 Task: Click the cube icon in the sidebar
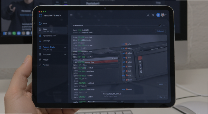tap(40, 54)
